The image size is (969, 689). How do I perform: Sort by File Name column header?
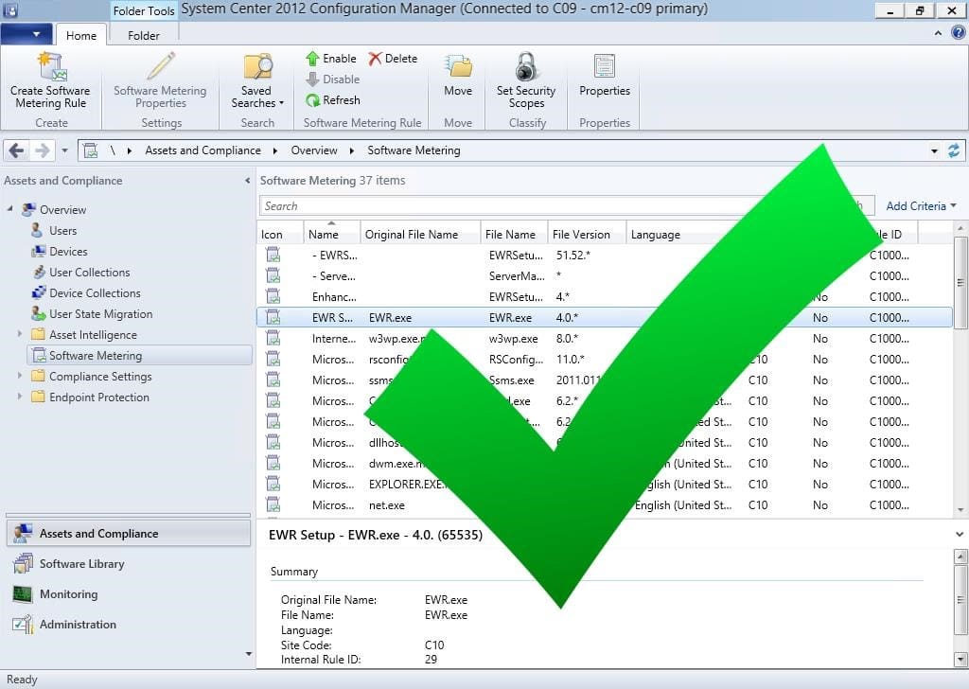(514, 234)
